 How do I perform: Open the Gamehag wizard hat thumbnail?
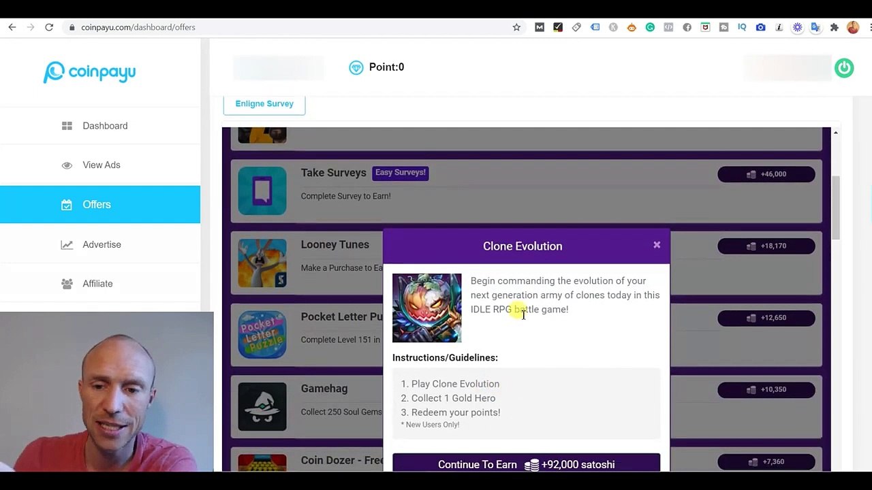262,406
